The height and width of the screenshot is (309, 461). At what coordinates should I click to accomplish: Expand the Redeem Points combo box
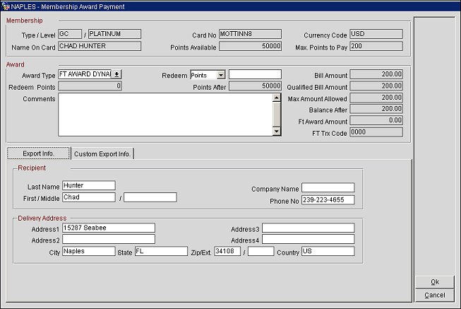221,74
